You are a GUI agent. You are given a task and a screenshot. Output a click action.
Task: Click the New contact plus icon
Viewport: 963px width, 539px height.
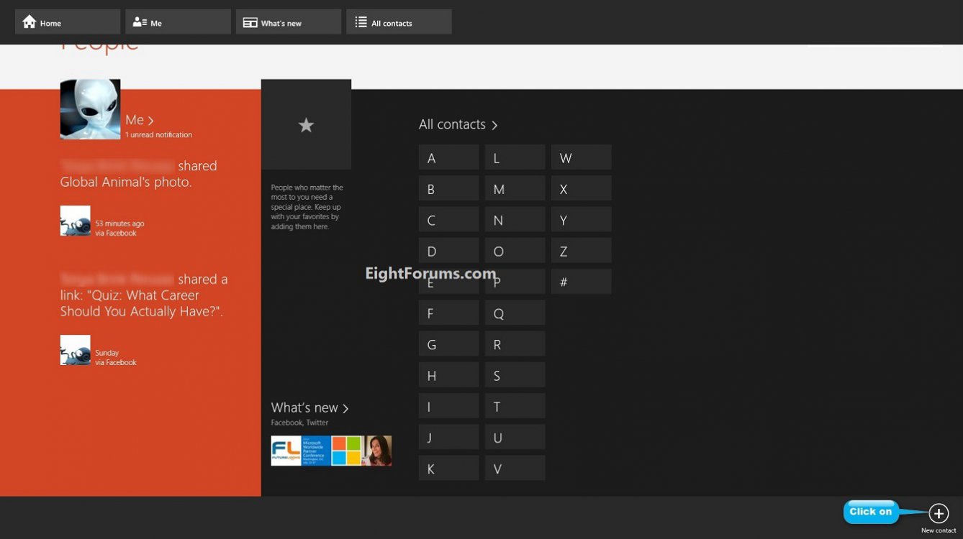tap(939, 513)
